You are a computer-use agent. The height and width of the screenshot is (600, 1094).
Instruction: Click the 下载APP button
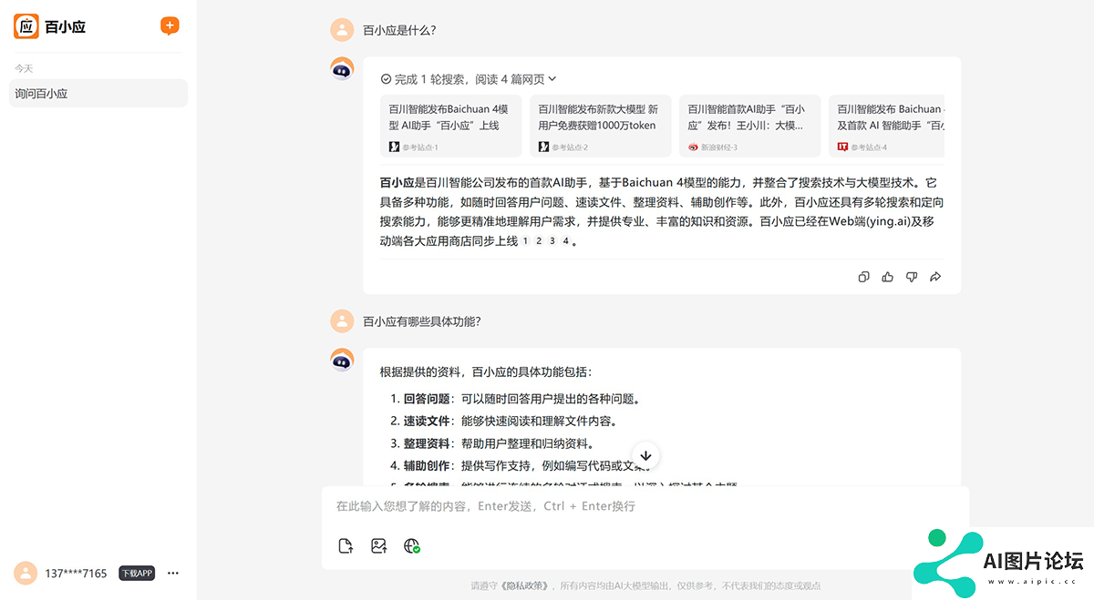pyautogui.click(x=137, y=574)
